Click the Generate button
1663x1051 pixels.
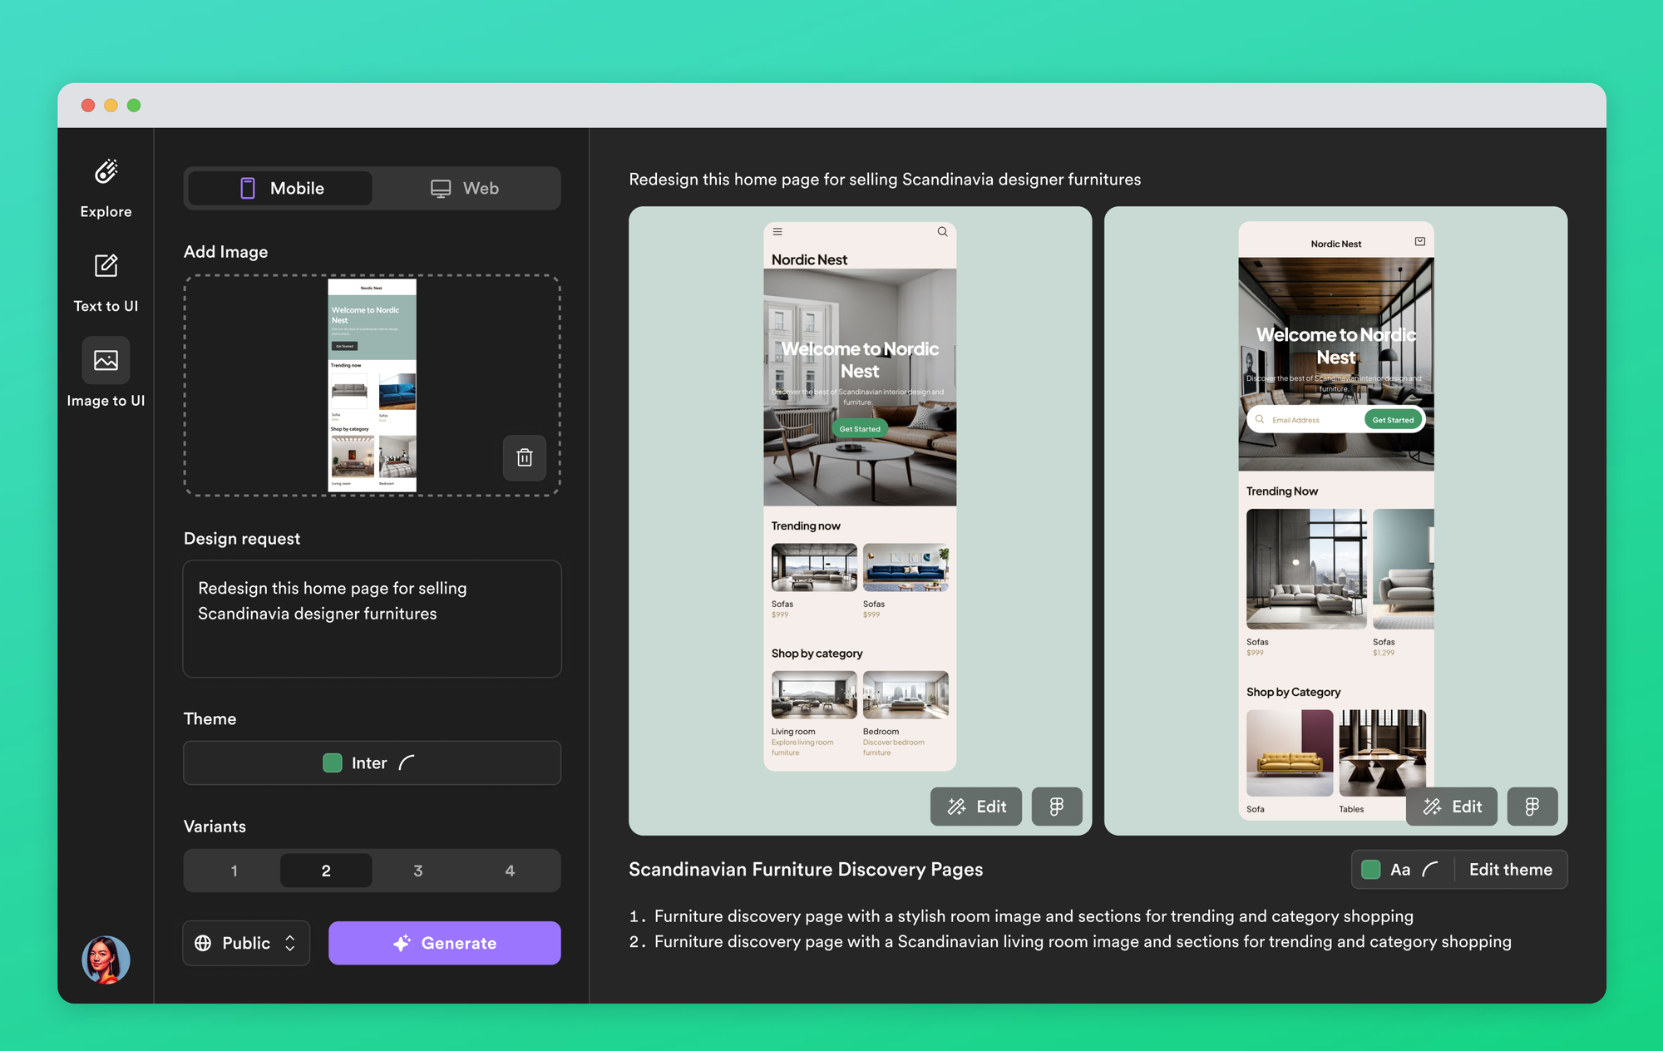point(445,943)
